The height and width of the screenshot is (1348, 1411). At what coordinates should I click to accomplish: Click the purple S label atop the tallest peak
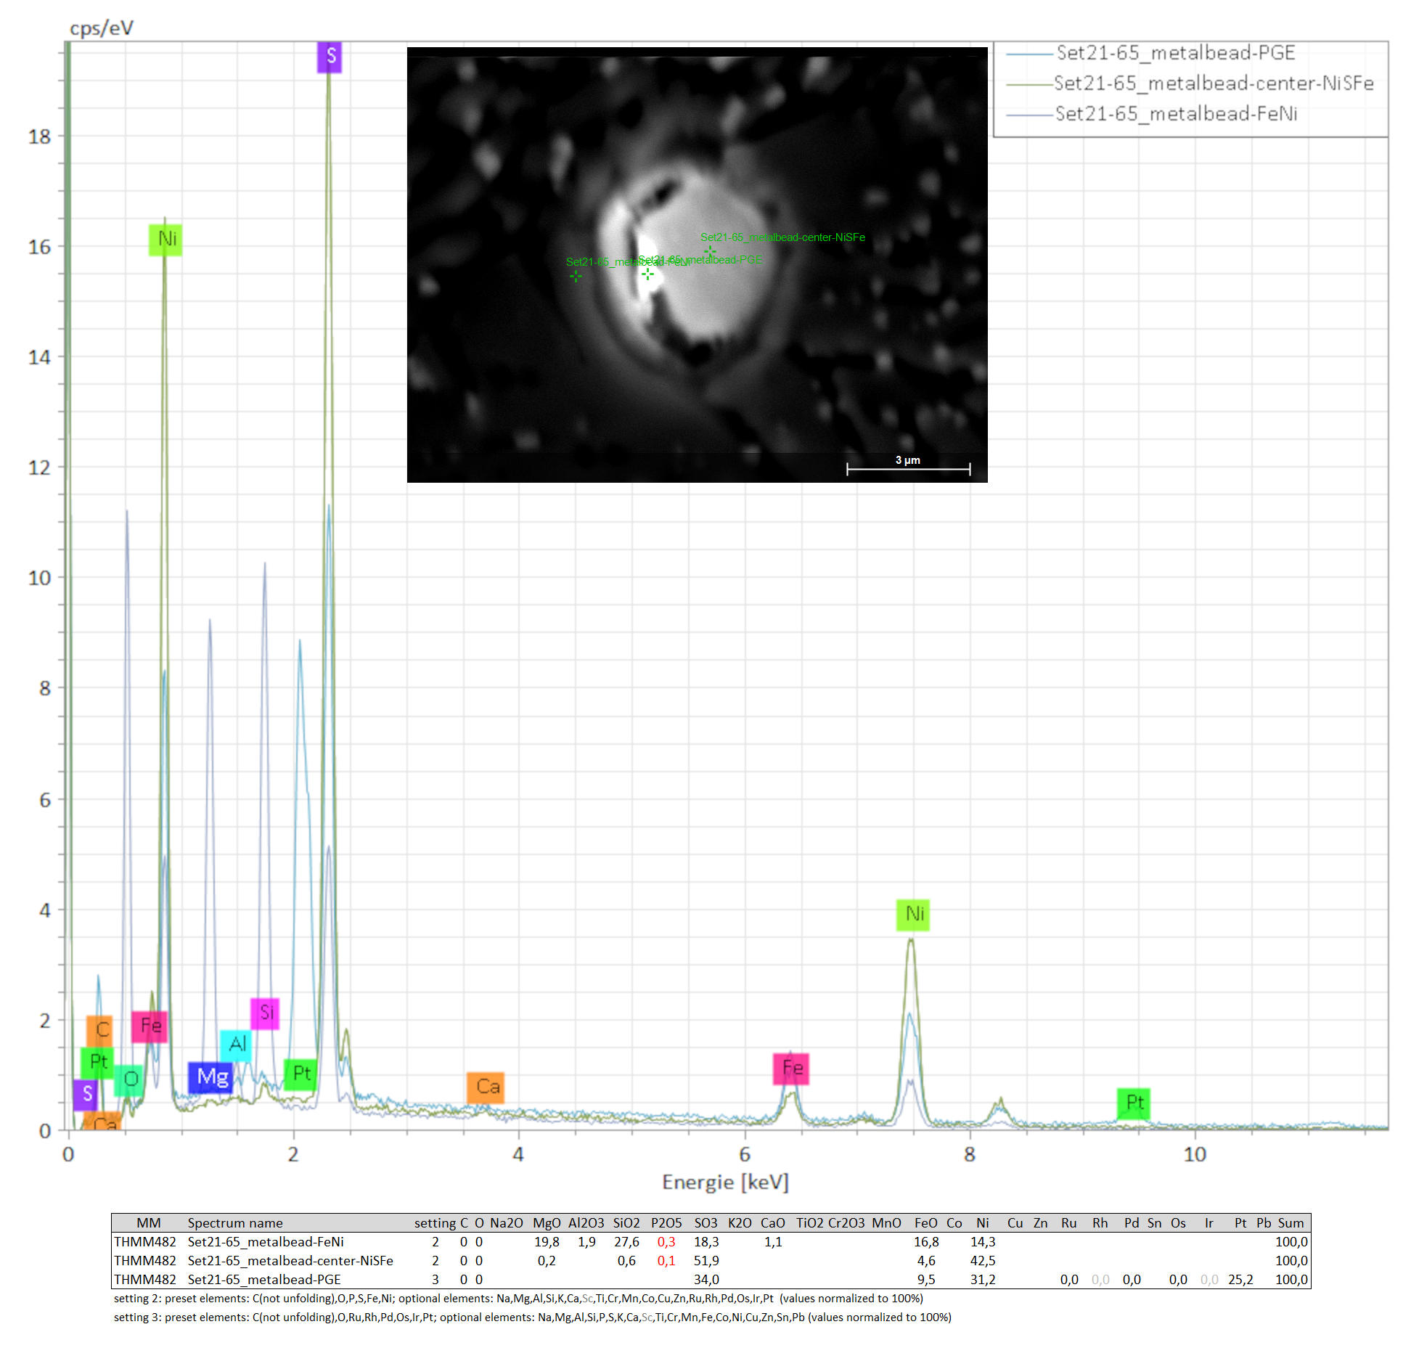coord(330,56)
